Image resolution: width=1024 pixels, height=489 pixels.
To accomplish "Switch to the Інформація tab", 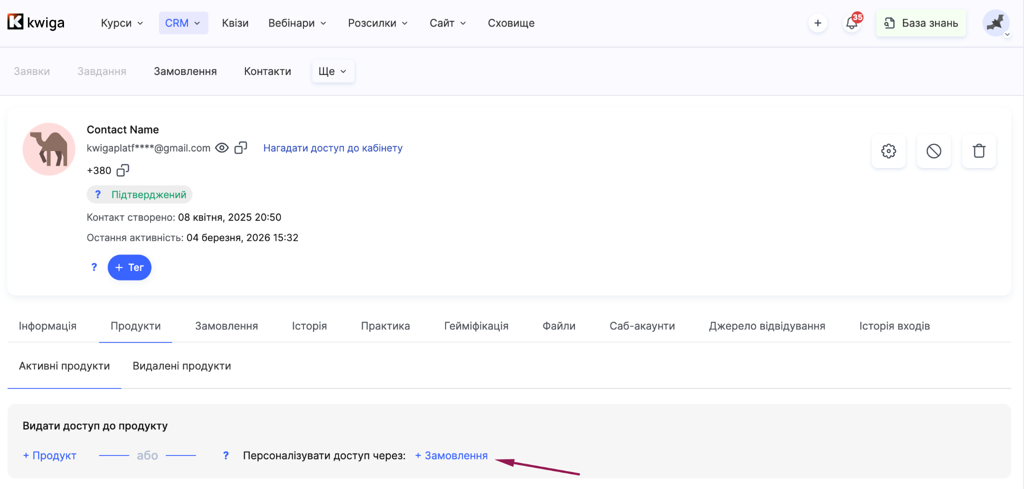I will tap(47, 326).
